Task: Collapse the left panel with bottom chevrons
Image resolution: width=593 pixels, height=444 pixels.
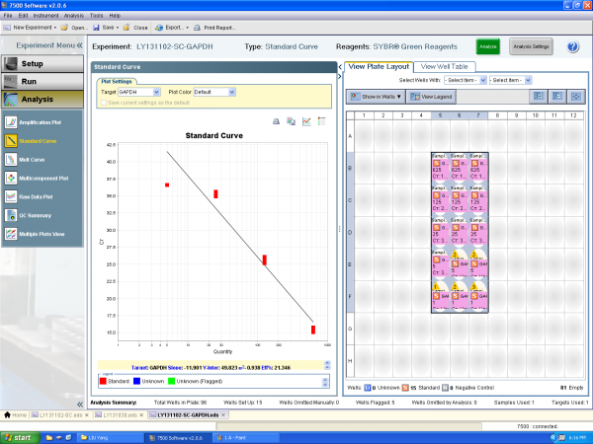Action: pos(80,405)
